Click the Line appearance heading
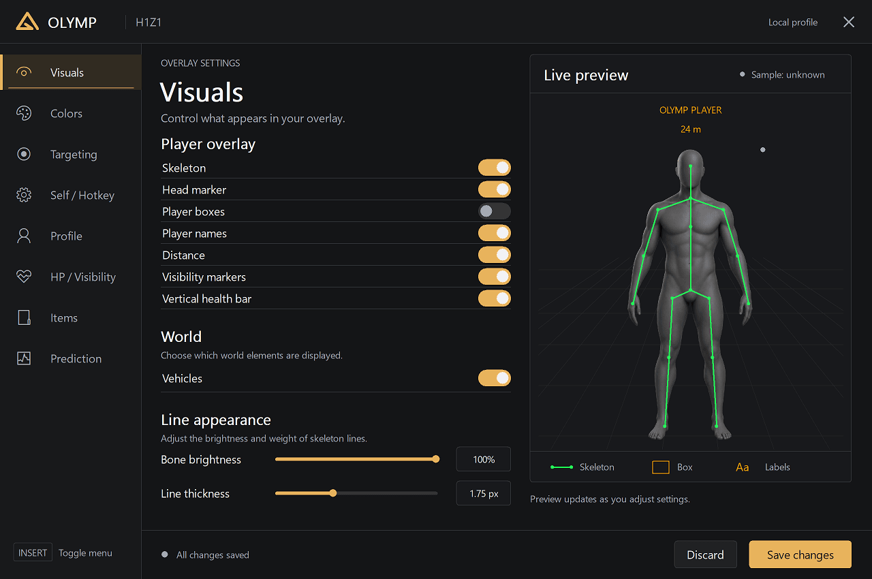Viewport: 872px width, 579px height. click(216, 420)
